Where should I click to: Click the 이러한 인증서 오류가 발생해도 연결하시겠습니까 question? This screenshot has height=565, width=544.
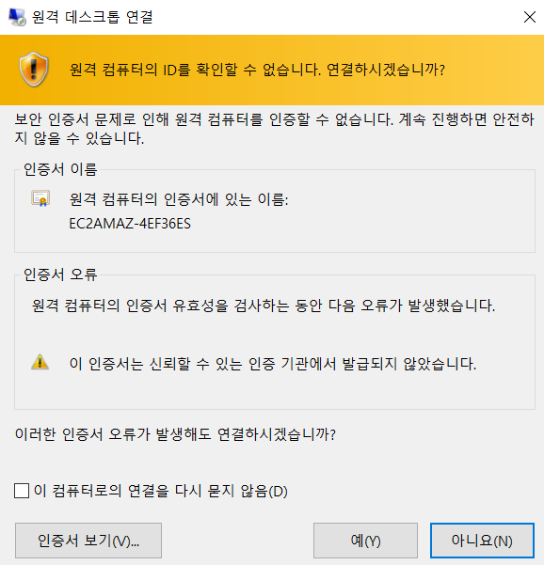click(175, 433)
